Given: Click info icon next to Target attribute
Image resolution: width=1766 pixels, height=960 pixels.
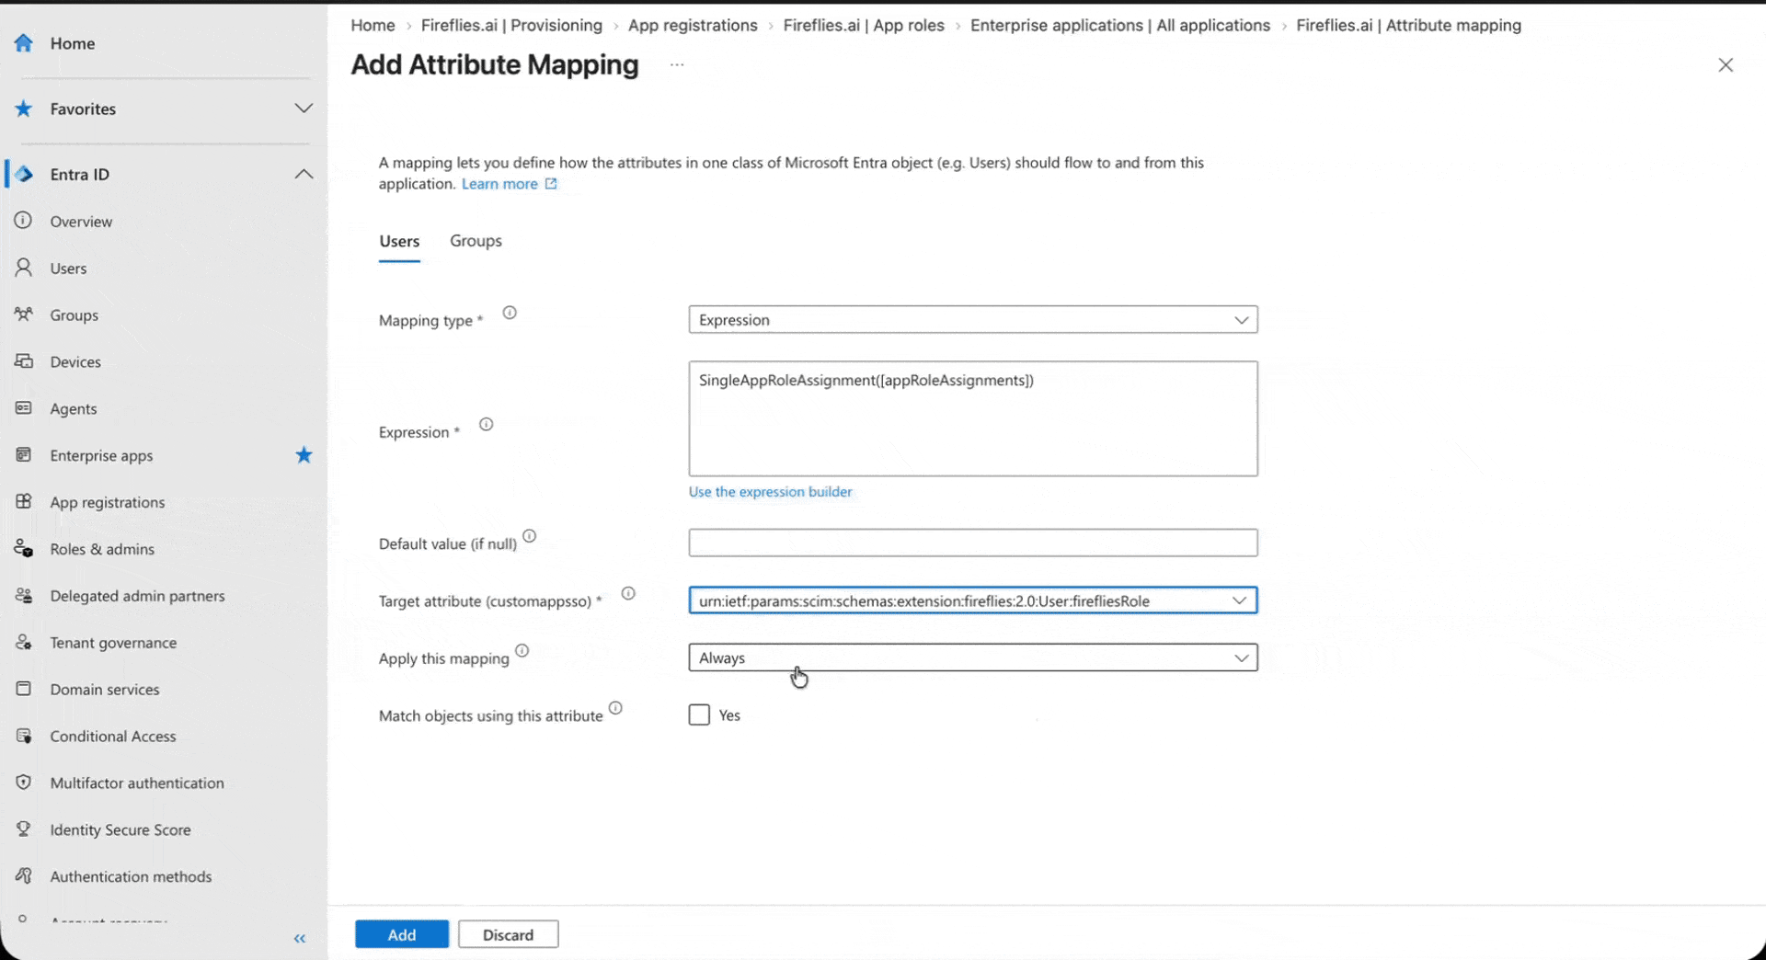Looking at the screenshot, I should 628,593.
